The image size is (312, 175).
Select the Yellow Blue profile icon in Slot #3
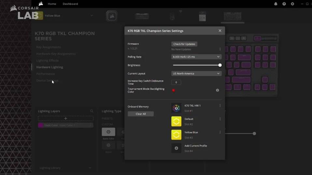coord(176,135)
